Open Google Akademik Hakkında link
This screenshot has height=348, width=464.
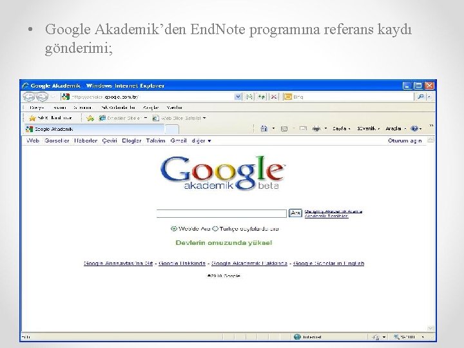249,264
